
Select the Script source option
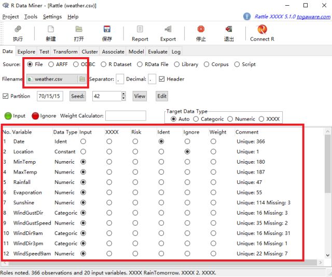coord(237,64)
